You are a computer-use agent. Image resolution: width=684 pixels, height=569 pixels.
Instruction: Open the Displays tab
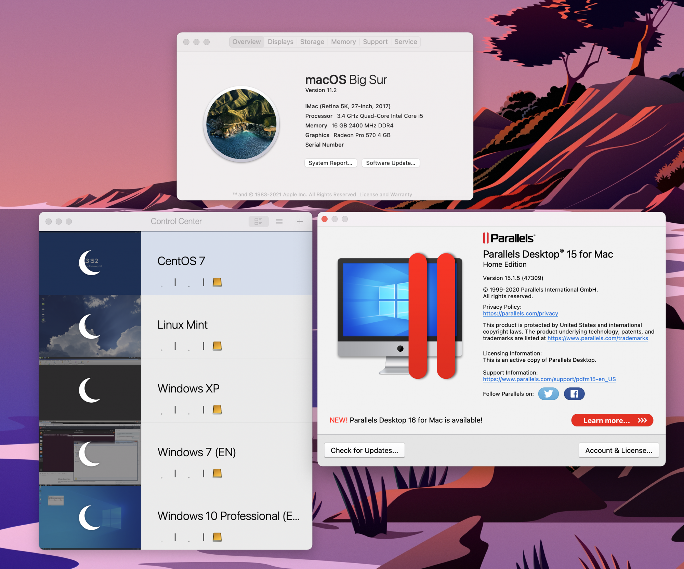tap(280, 42)
